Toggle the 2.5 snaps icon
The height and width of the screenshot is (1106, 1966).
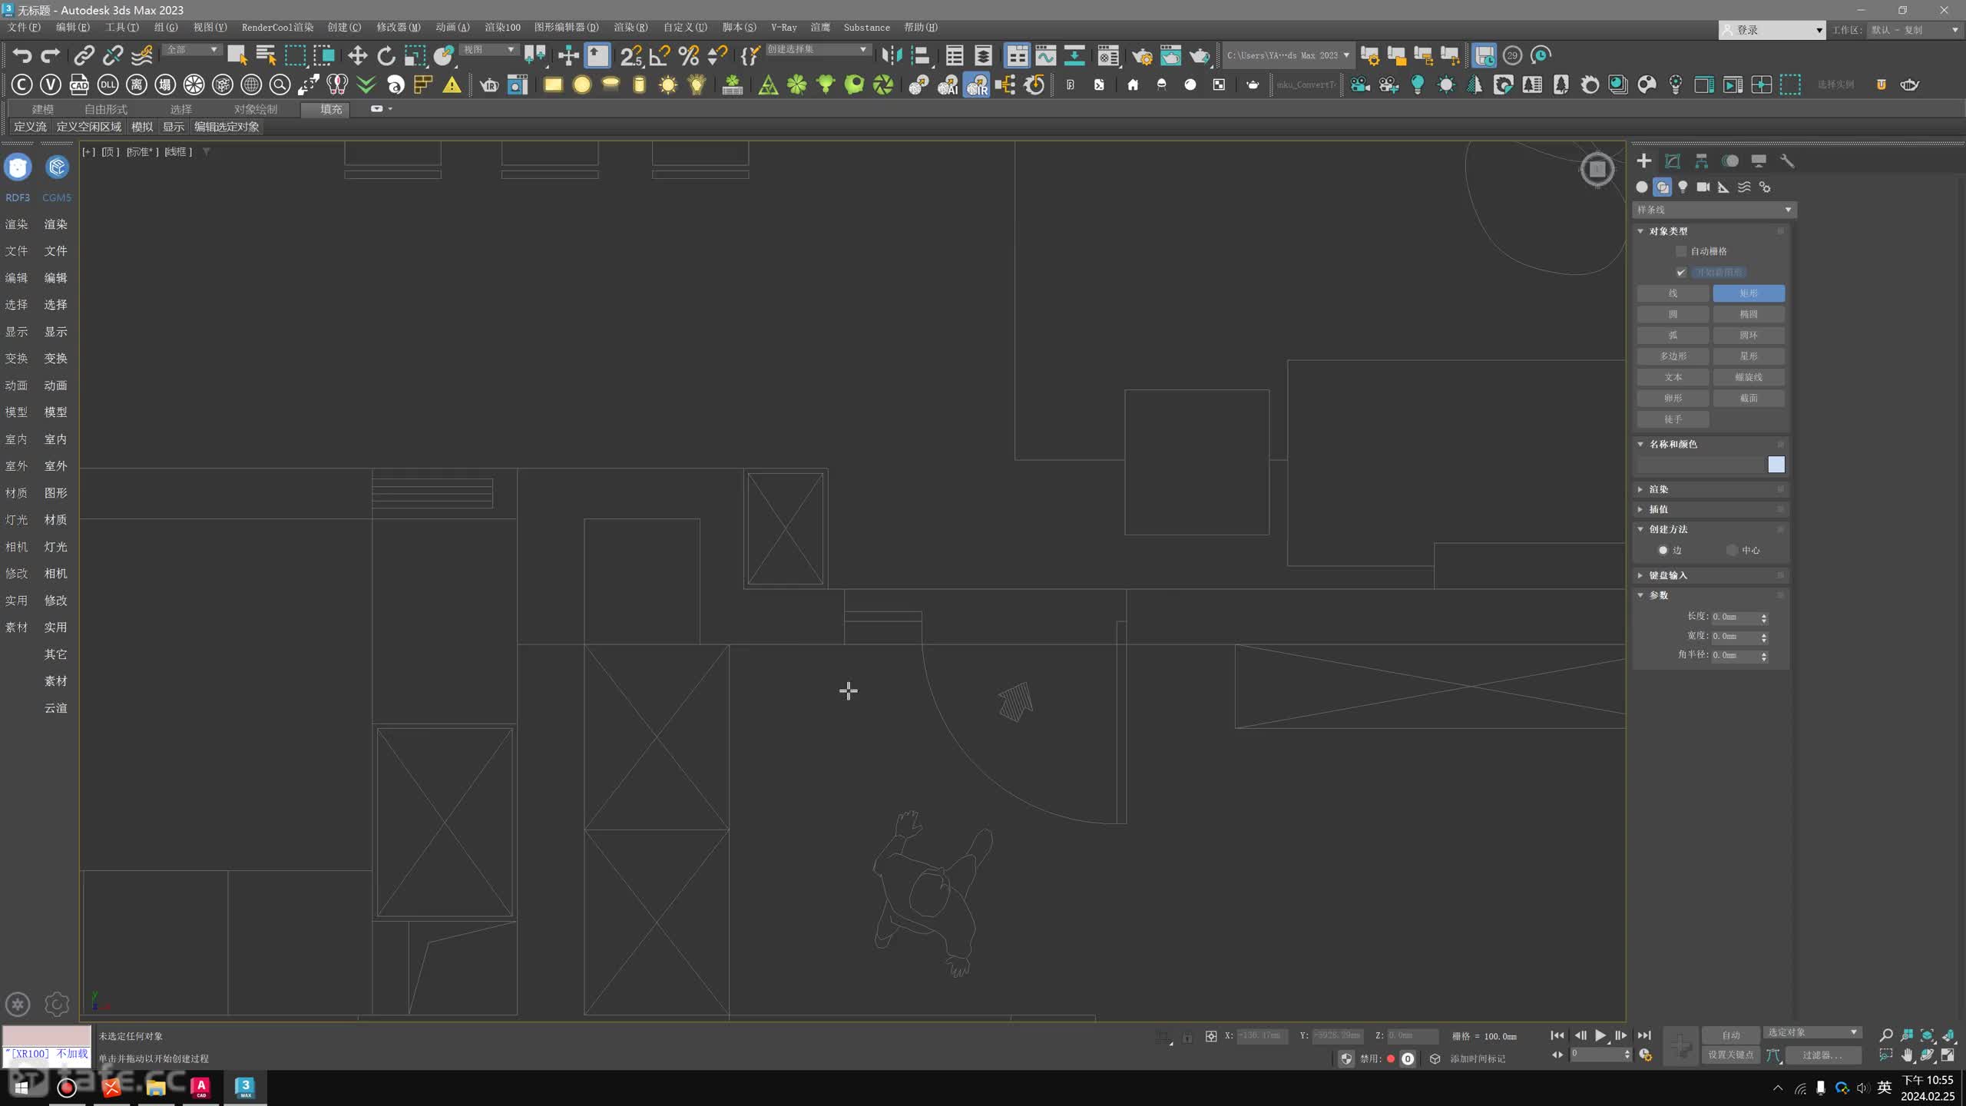tap(631, 55)
